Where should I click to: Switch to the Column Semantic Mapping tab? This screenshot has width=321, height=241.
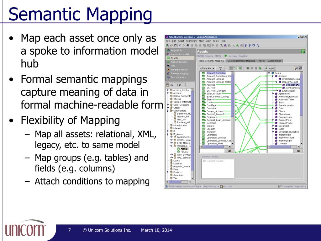[x=241, y=61]
